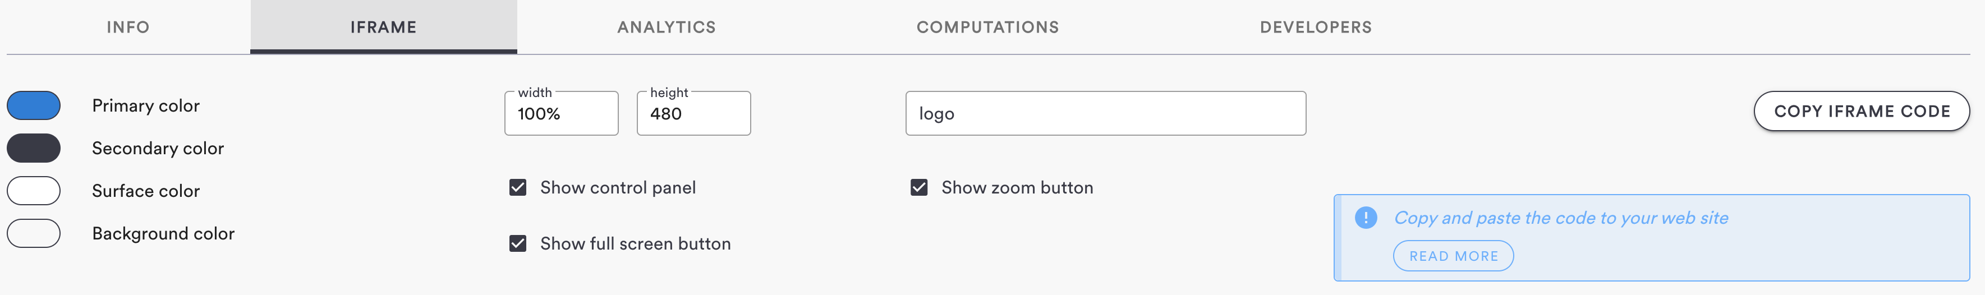This screenshot has height=295, width=1985.
Task: Open the Analytics tab
Action: coord(667,27)
